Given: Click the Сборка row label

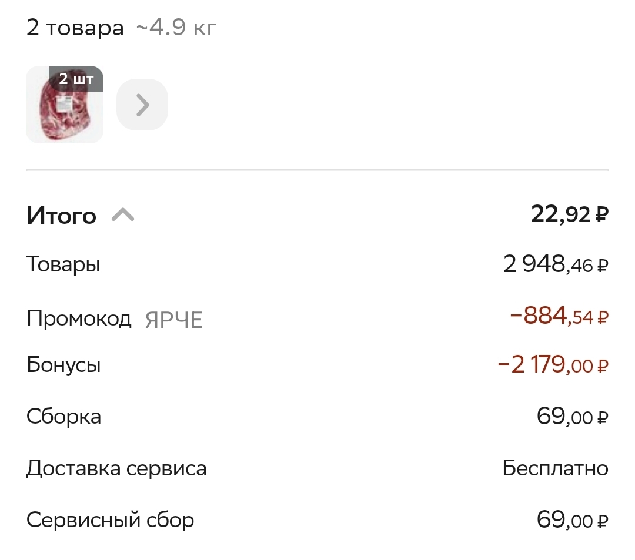Looking at the screenshot, I should click(63, 417).
